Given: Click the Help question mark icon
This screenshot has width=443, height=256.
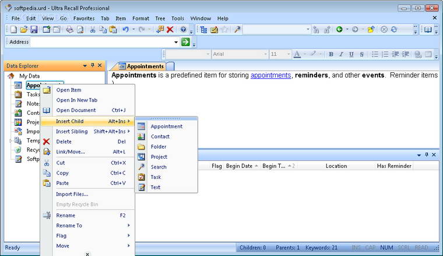Looking at the screenshot, I should tap(184, 29).
